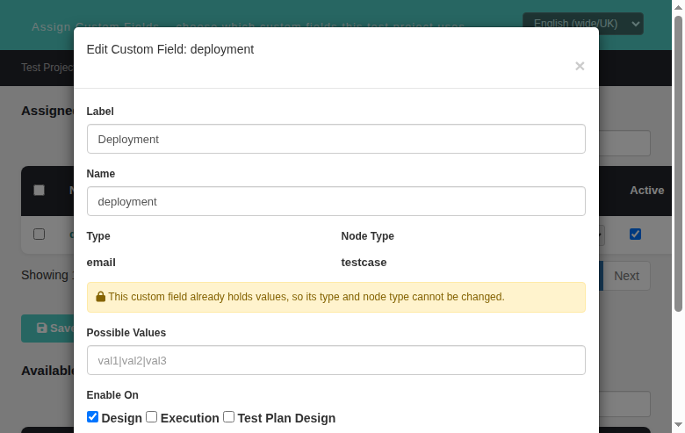Click the warning text about type change
Image resolution: width=685 pixels, height=433 pixels.
tap(306, 297)
